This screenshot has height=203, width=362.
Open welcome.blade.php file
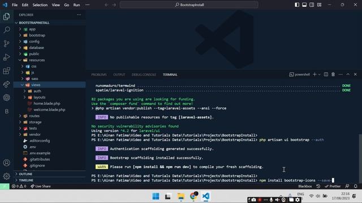pyautogui.click(x=50, y=110)
